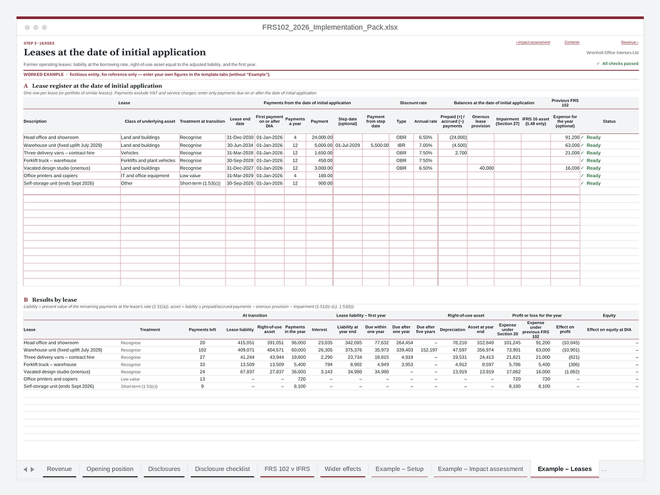Select asset class cell for Three delivery vans
Screen dimensions: 660x495
(150, 153)
